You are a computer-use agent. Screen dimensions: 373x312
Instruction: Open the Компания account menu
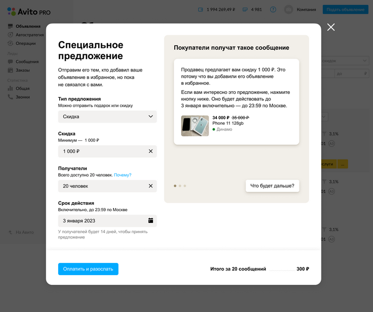click(306, 10)
